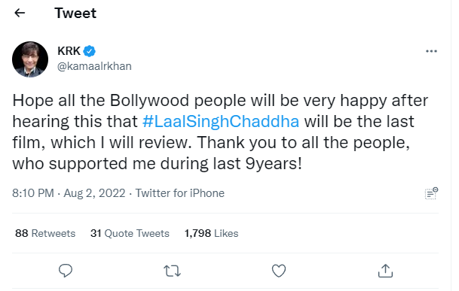Open KRK's profile picture

pyautogui.click(x=30, y=59)
